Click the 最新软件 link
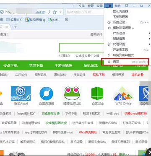151x156 pixels. point(96,34)
